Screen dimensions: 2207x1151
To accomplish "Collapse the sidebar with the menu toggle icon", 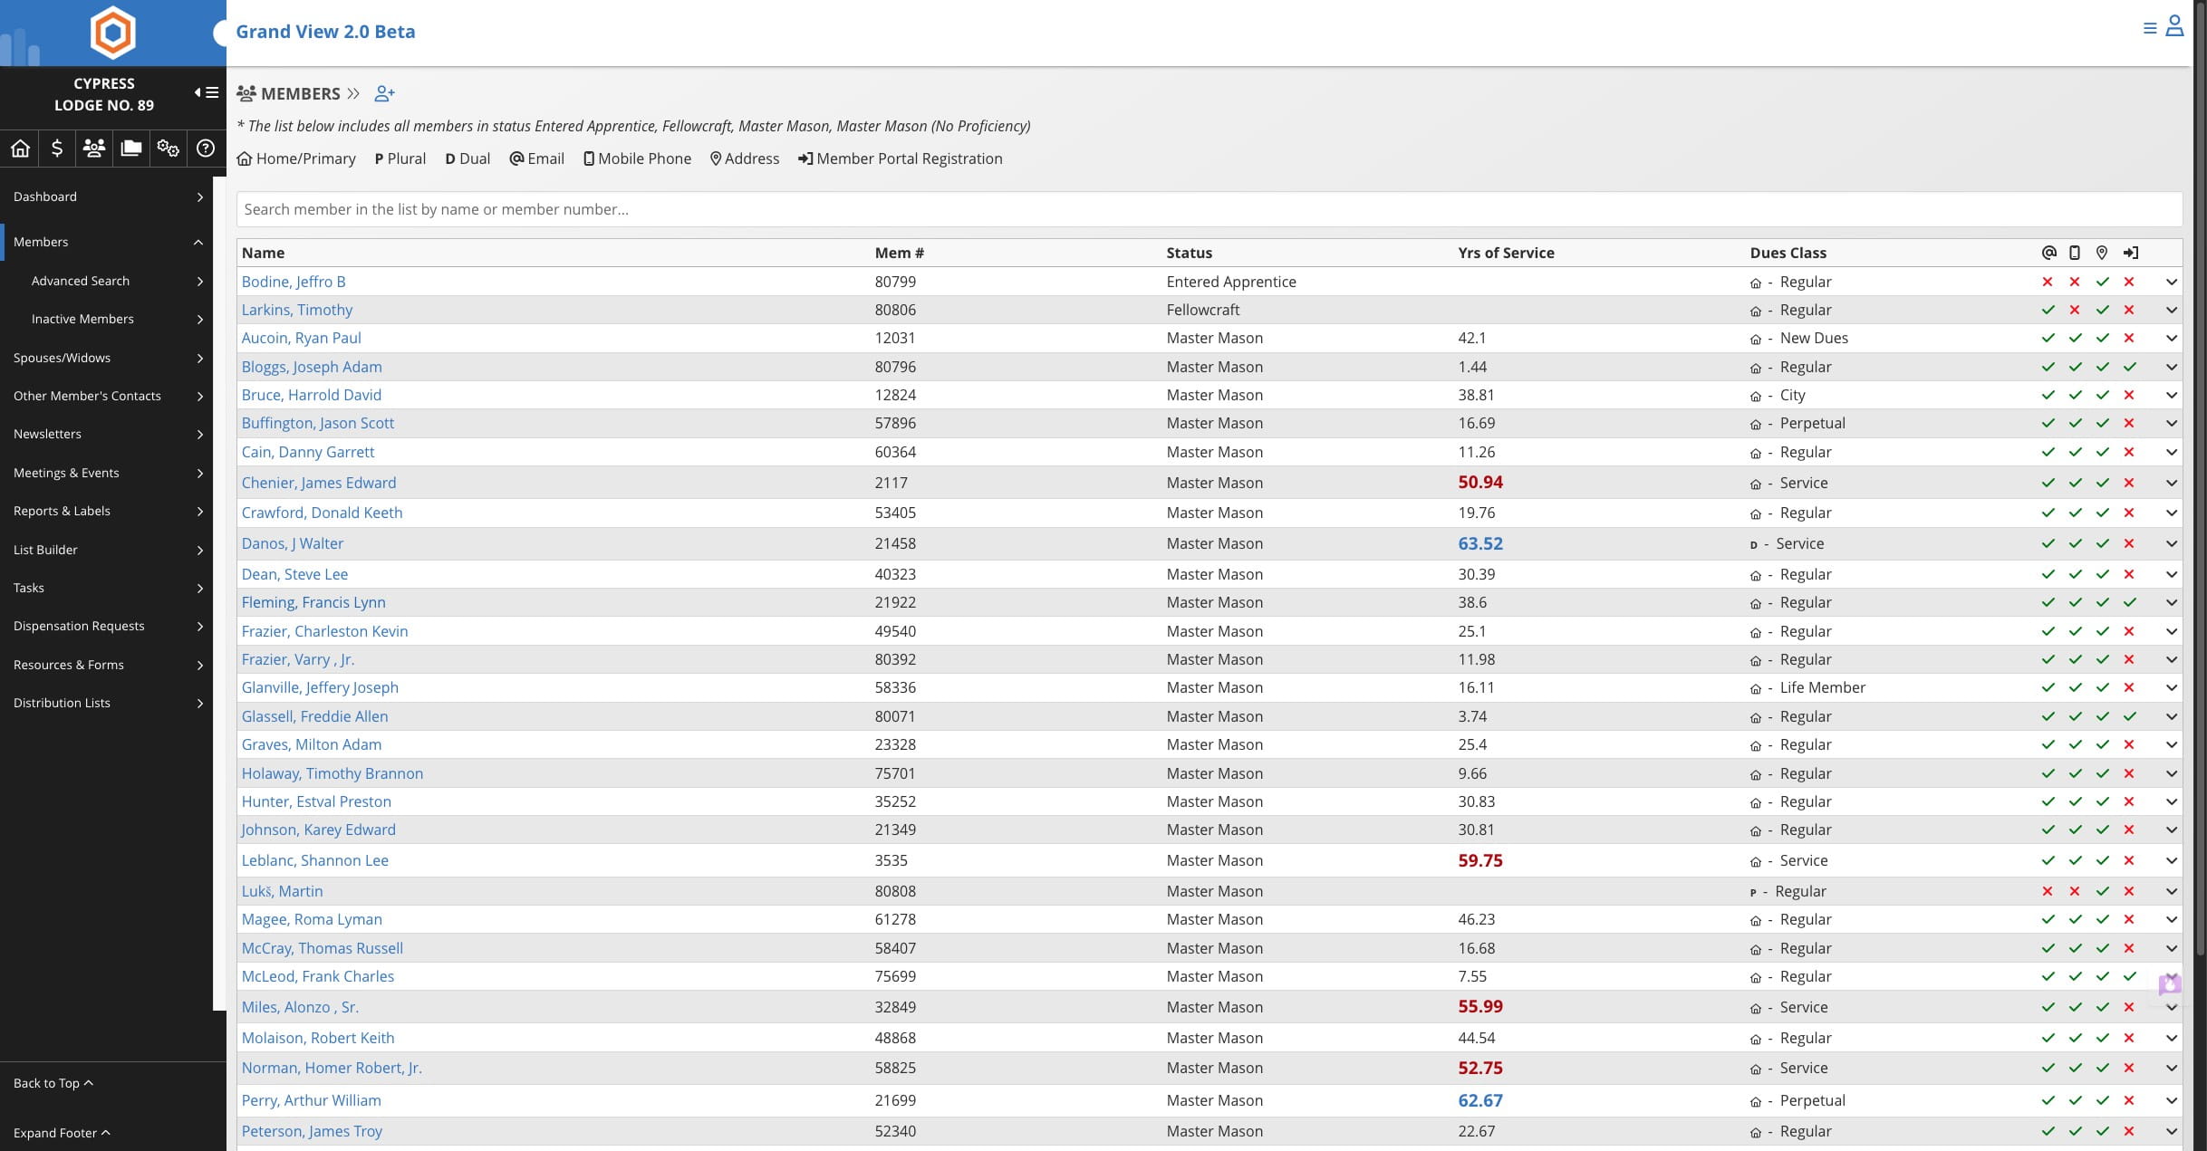I will coord(207,92).
